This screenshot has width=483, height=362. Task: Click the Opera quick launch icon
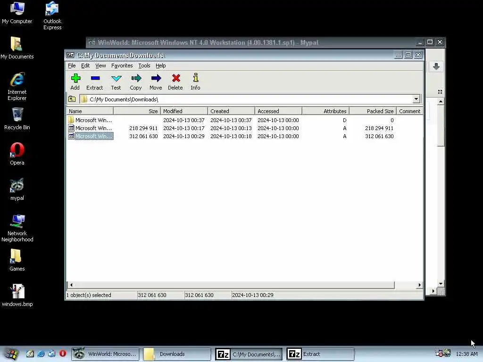(x=63, y=354)
